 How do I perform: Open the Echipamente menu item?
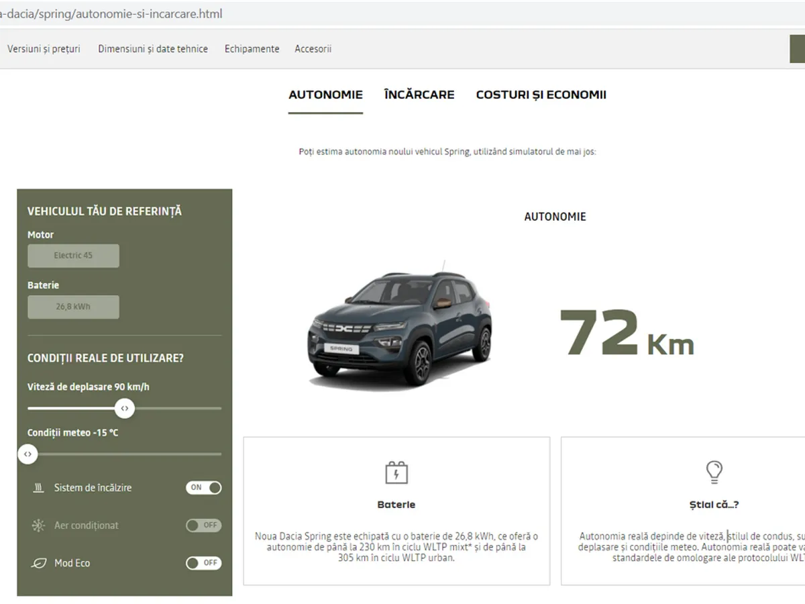pyautogui.click(x=252, y=49)
